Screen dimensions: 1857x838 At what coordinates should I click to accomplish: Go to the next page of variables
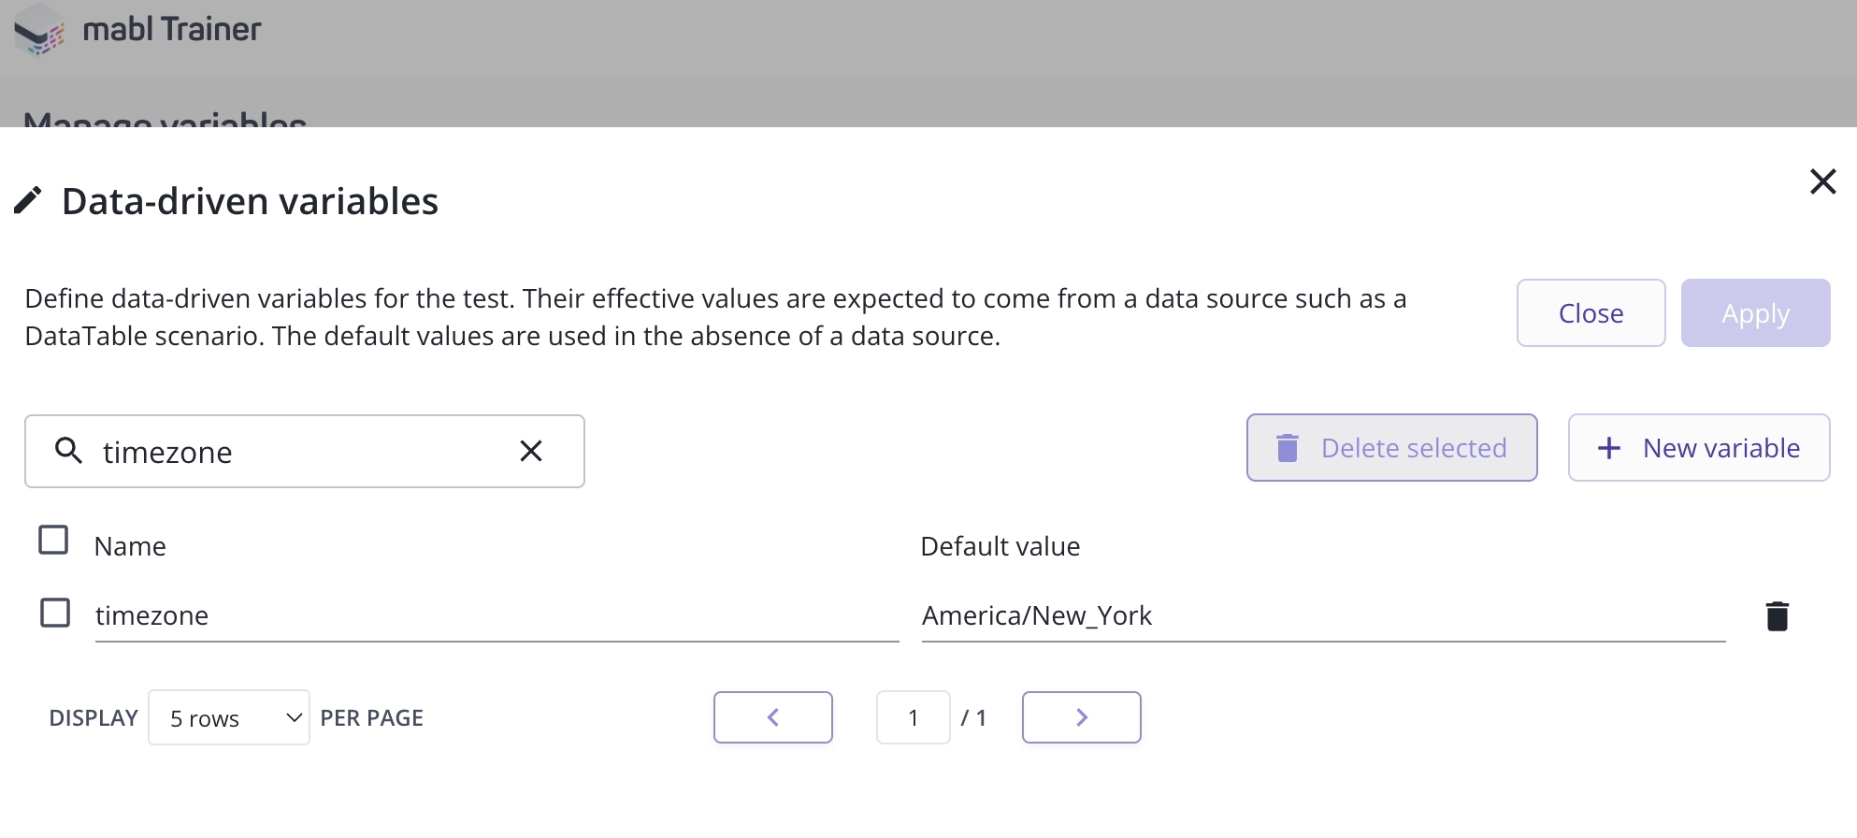[1081, 717]
